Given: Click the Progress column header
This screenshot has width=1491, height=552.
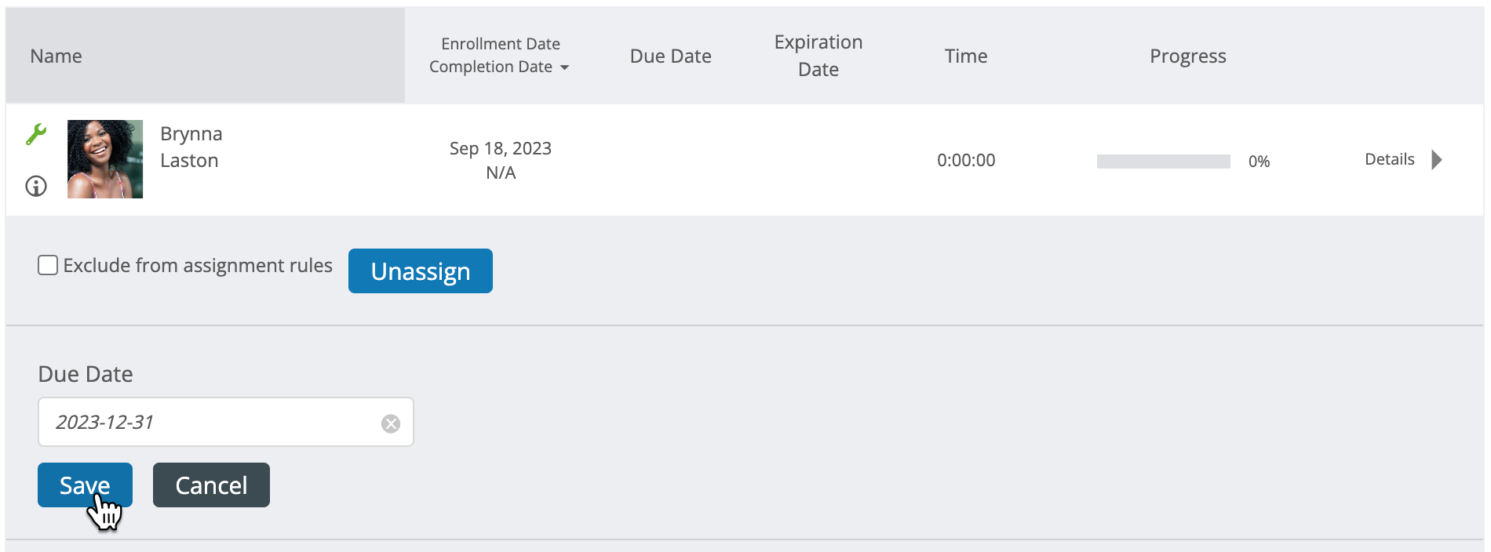Looking at the screenshot, I should coord(1187,56).
